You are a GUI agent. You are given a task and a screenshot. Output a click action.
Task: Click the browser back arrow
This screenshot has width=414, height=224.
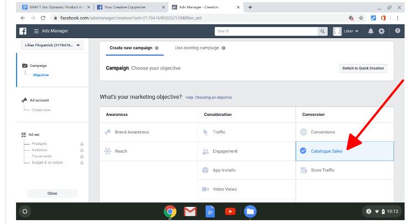pos(23,18)
